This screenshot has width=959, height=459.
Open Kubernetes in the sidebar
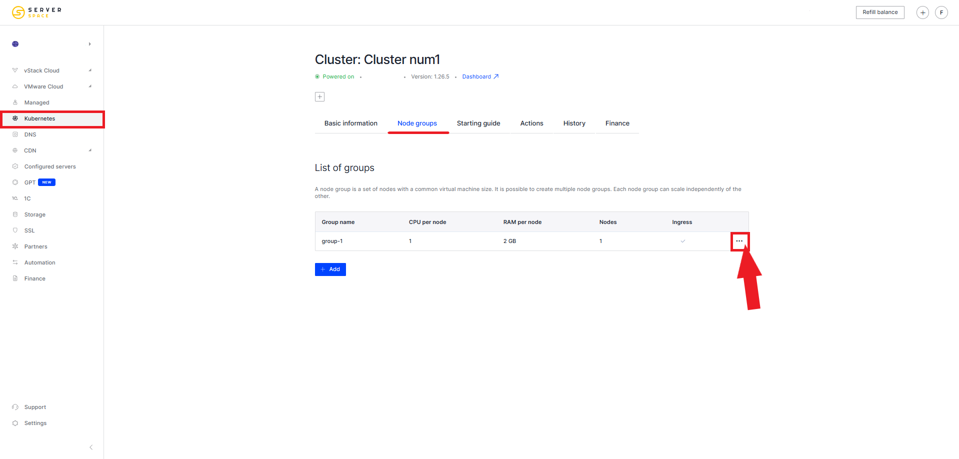pos(52,119)
